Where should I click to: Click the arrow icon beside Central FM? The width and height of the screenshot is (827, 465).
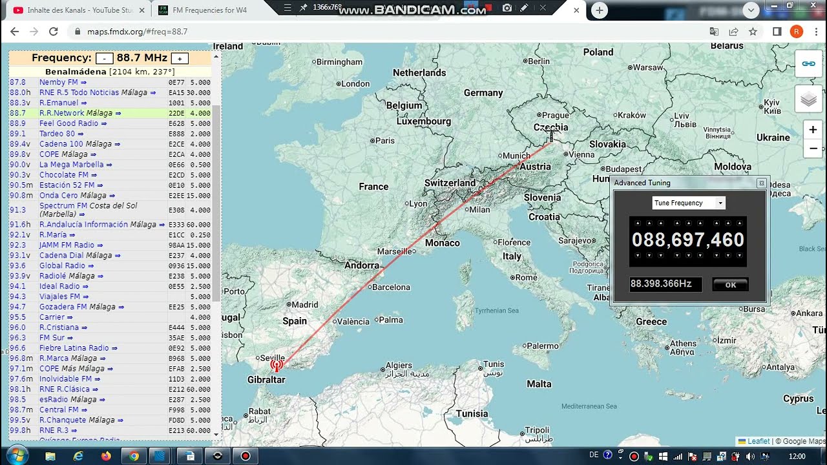click(84, 410)
